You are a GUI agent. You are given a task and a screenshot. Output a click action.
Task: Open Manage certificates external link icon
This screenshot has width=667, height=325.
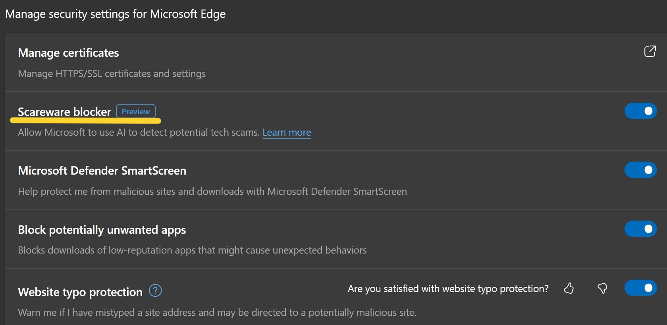click(650, 51)
